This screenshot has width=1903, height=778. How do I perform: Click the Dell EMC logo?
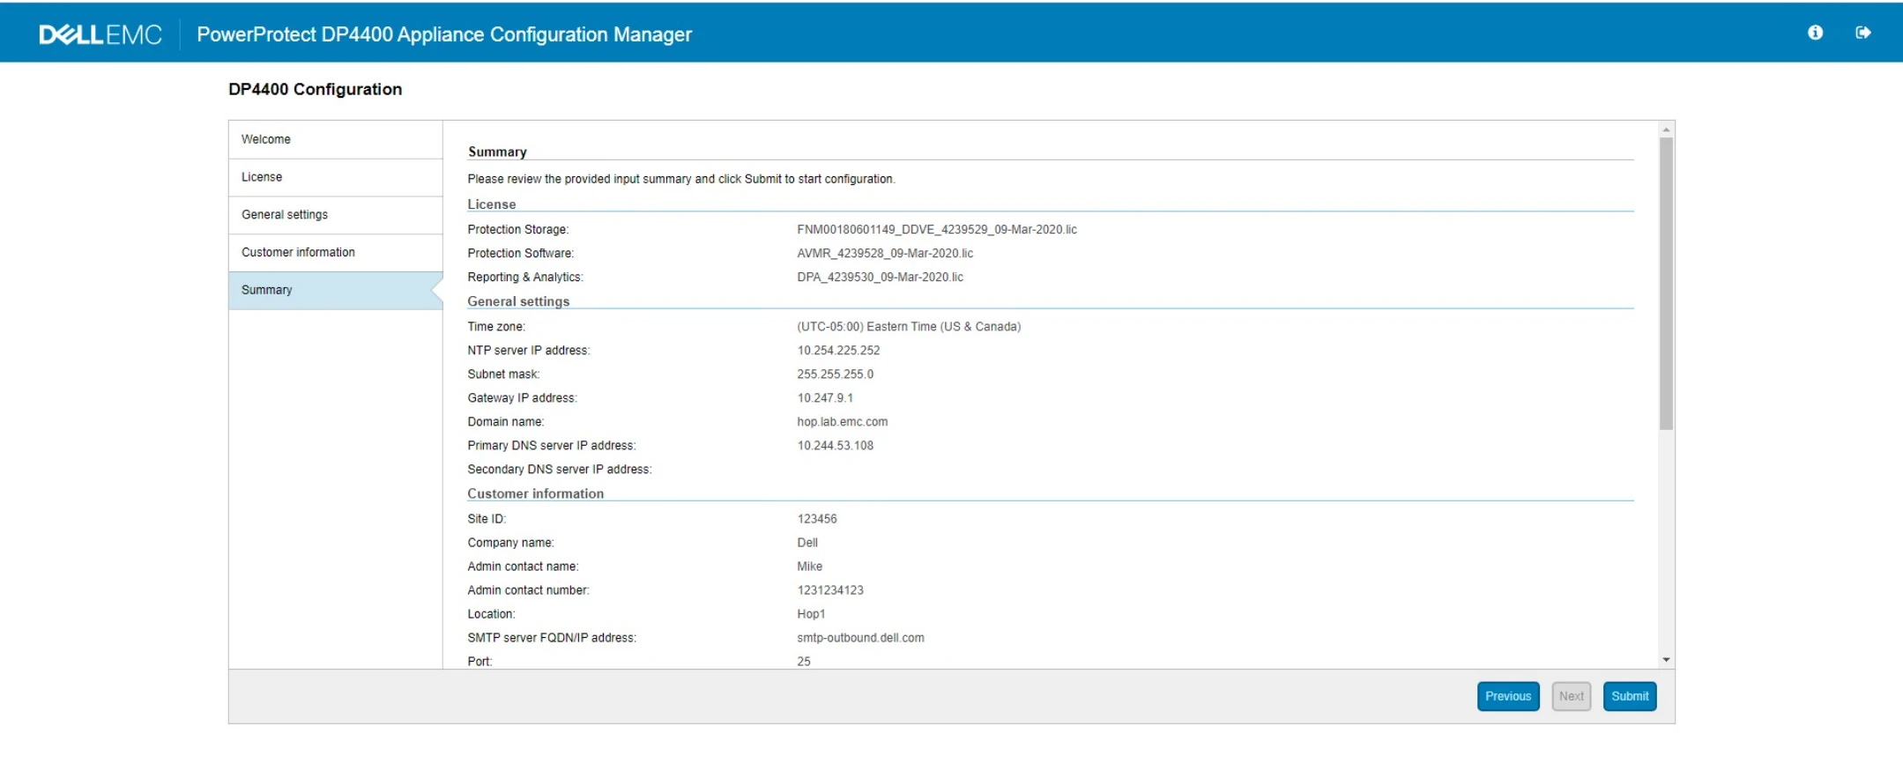tap(100, 34)
